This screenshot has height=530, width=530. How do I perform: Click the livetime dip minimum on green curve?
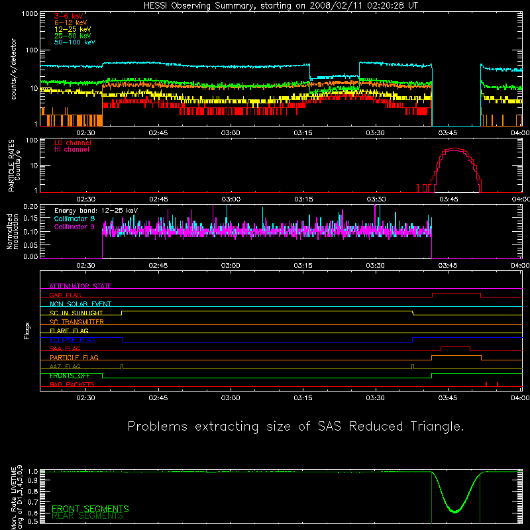[x=455, y=511]
